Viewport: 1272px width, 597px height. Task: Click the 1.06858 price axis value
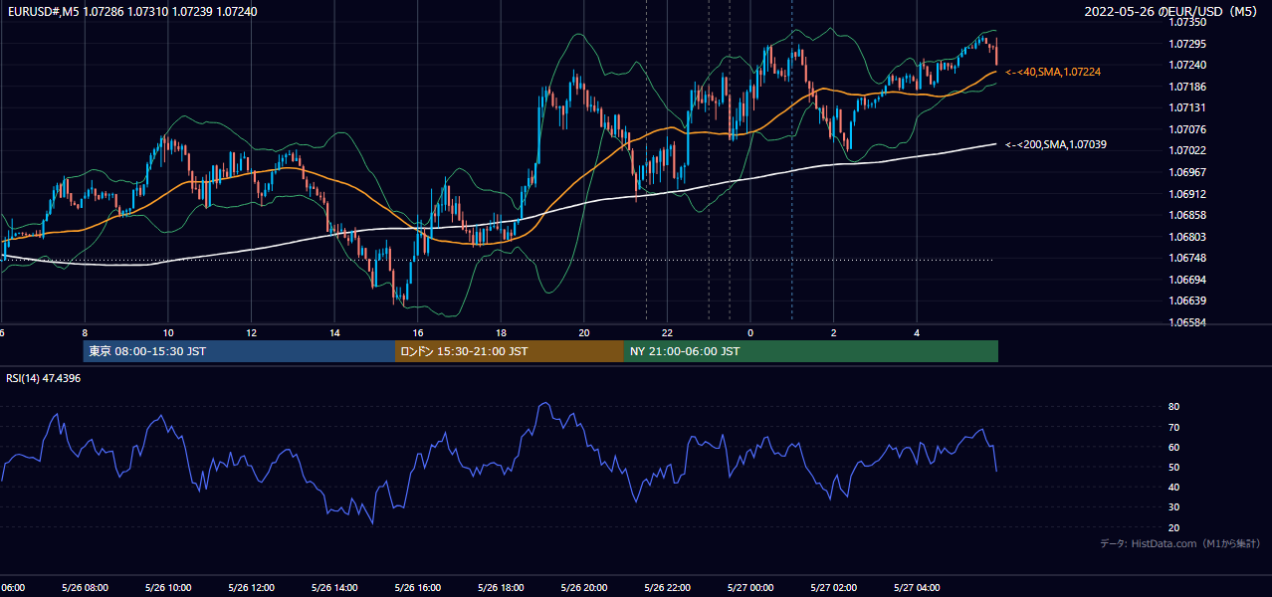tap(1187, 216)
